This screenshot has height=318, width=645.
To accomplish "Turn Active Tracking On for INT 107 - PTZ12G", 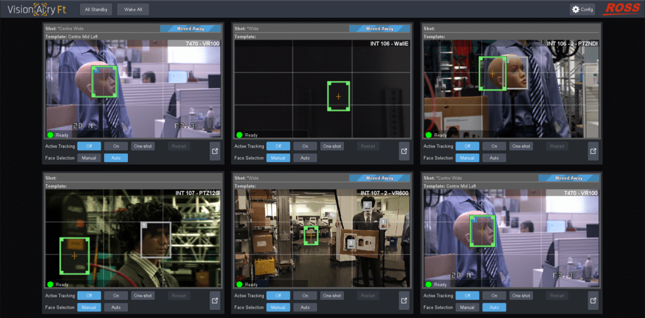I will pyautogui.click(x=116, y=295).
